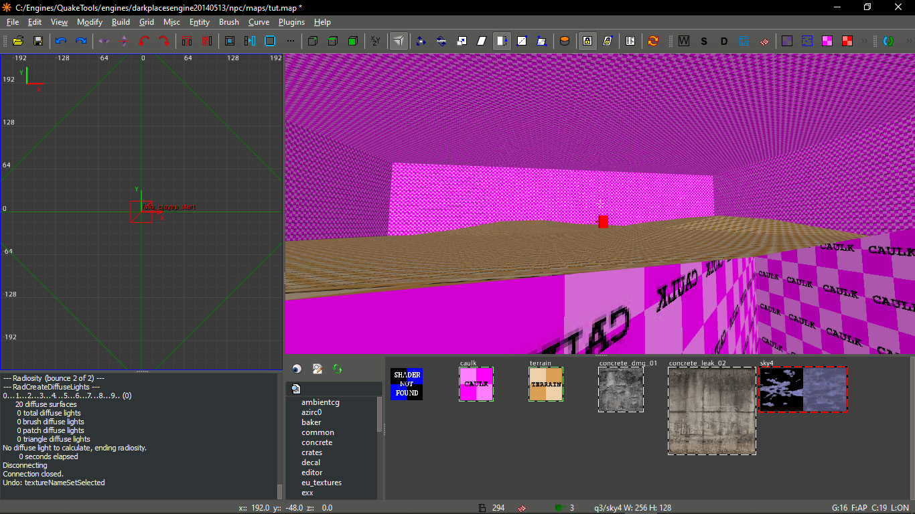Undo the last edit
The height and width of the screenshot is (514, 915).
60,41
